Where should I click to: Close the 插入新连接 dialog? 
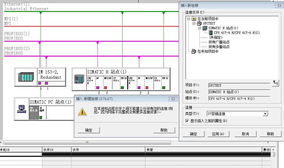279,6
